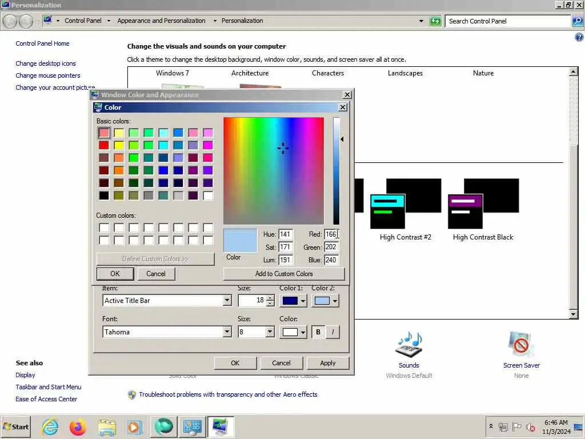This screenshot has width=585, height=439.
Task: Click the refresh icon in address bar
Action: click(435, 21)
